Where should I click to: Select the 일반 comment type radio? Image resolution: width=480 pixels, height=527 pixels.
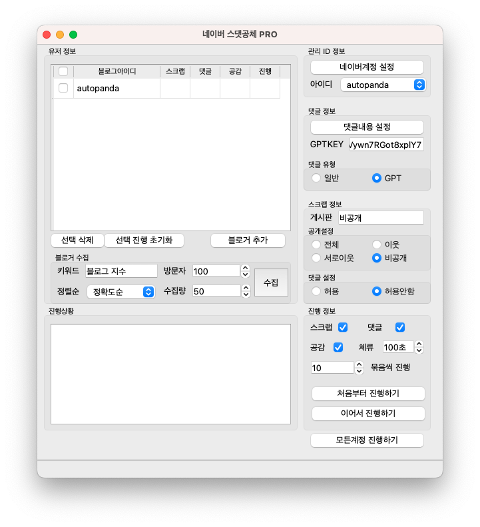(x=316, y=178)
